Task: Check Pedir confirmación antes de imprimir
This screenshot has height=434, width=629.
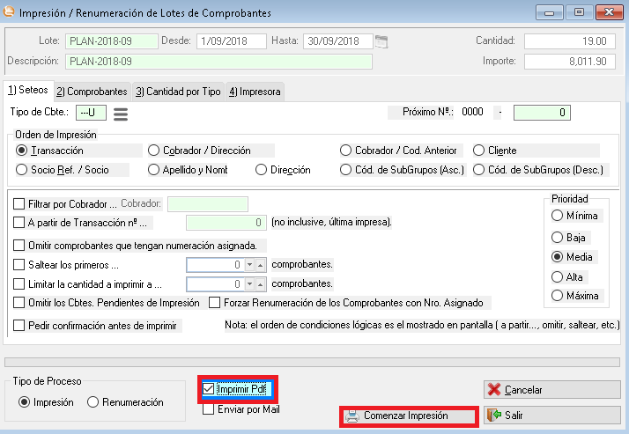Action: (20, 326)
